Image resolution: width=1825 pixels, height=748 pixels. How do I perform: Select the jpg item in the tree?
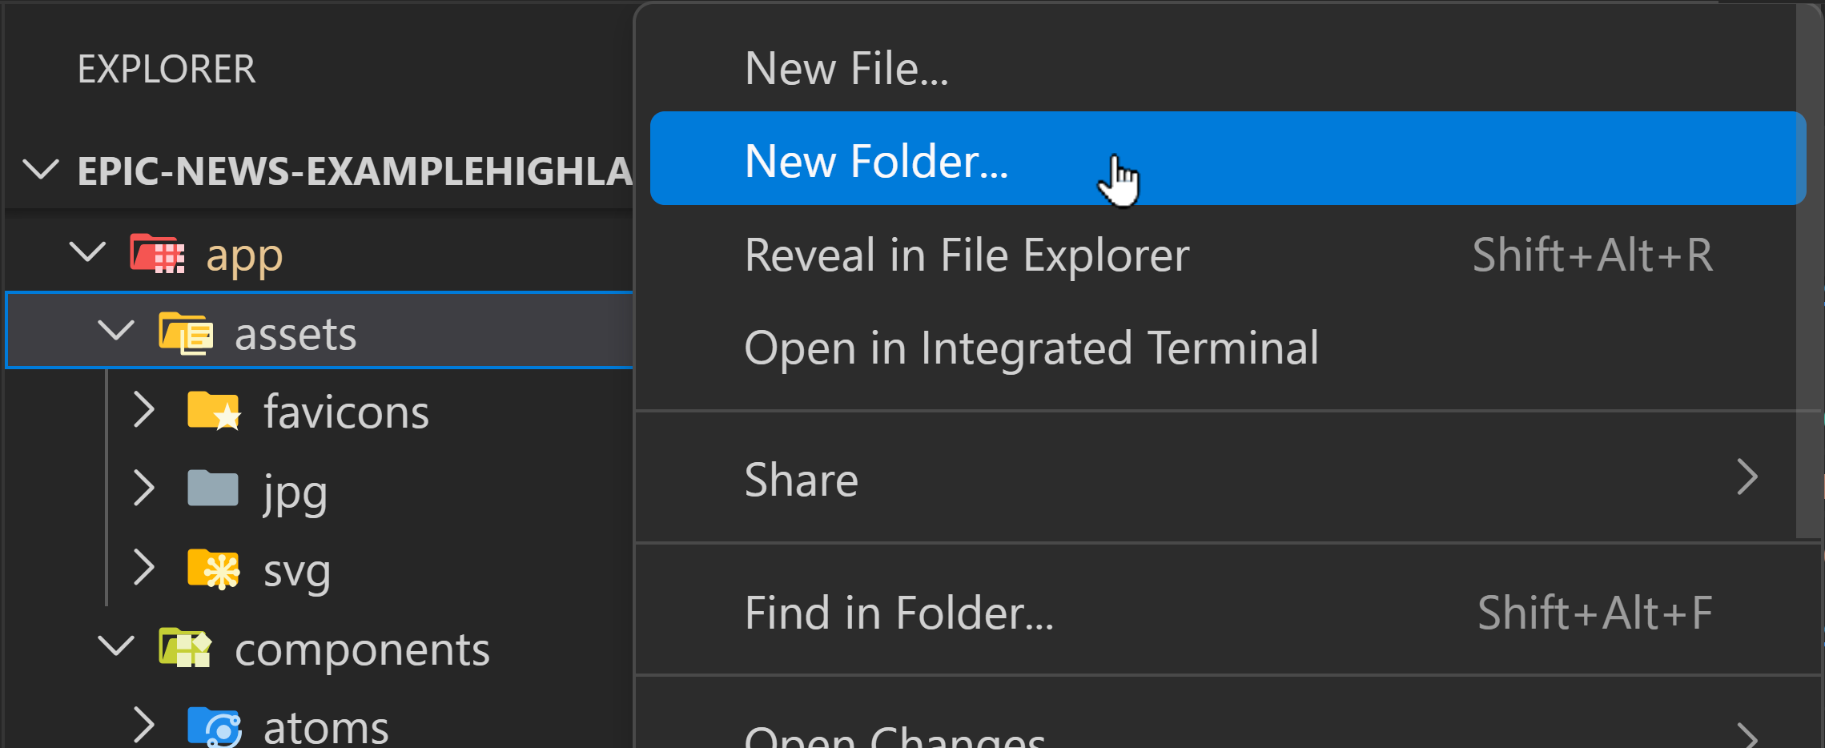click(295, 490)
